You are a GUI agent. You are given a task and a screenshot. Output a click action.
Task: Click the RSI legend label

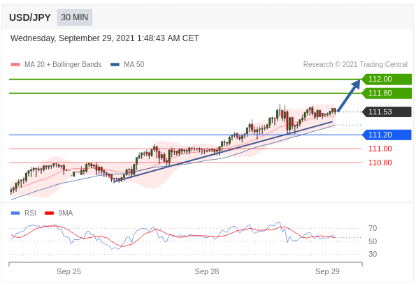[x=30, y=213]
